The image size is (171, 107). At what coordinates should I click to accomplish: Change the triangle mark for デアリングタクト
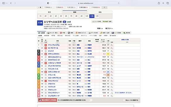(x=46, y=54)
